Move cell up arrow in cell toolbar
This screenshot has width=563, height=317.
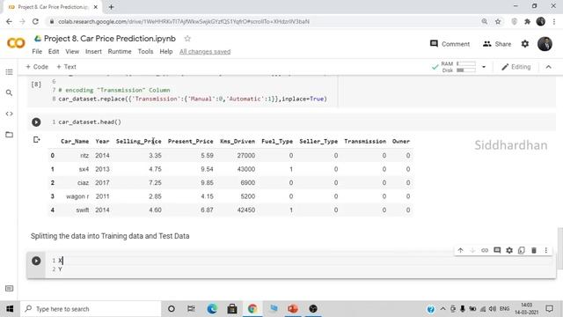461,250
